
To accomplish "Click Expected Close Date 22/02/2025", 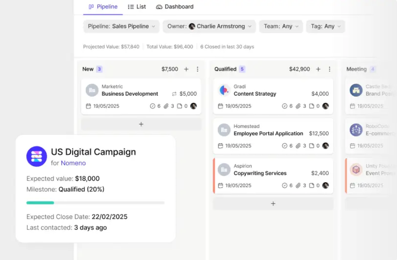I will click(x=77, y=217).
